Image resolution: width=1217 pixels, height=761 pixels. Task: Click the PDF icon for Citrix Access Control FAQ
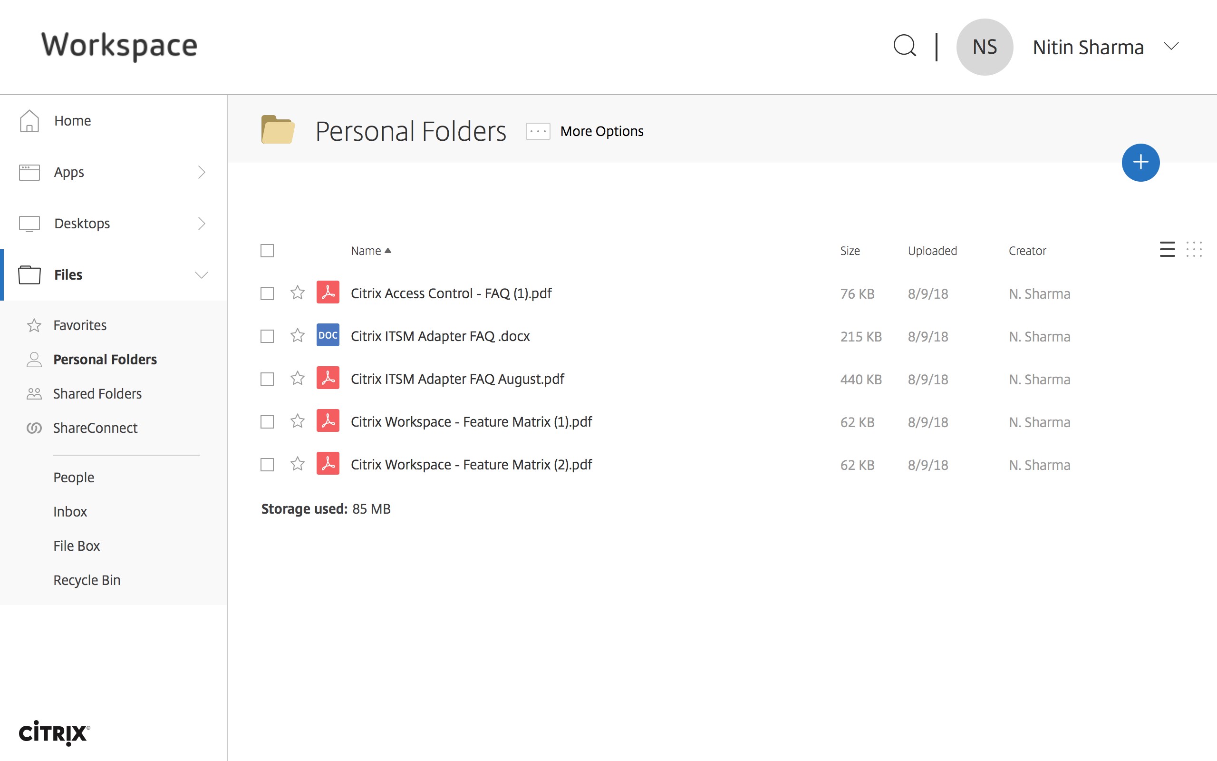pos(328,293)
